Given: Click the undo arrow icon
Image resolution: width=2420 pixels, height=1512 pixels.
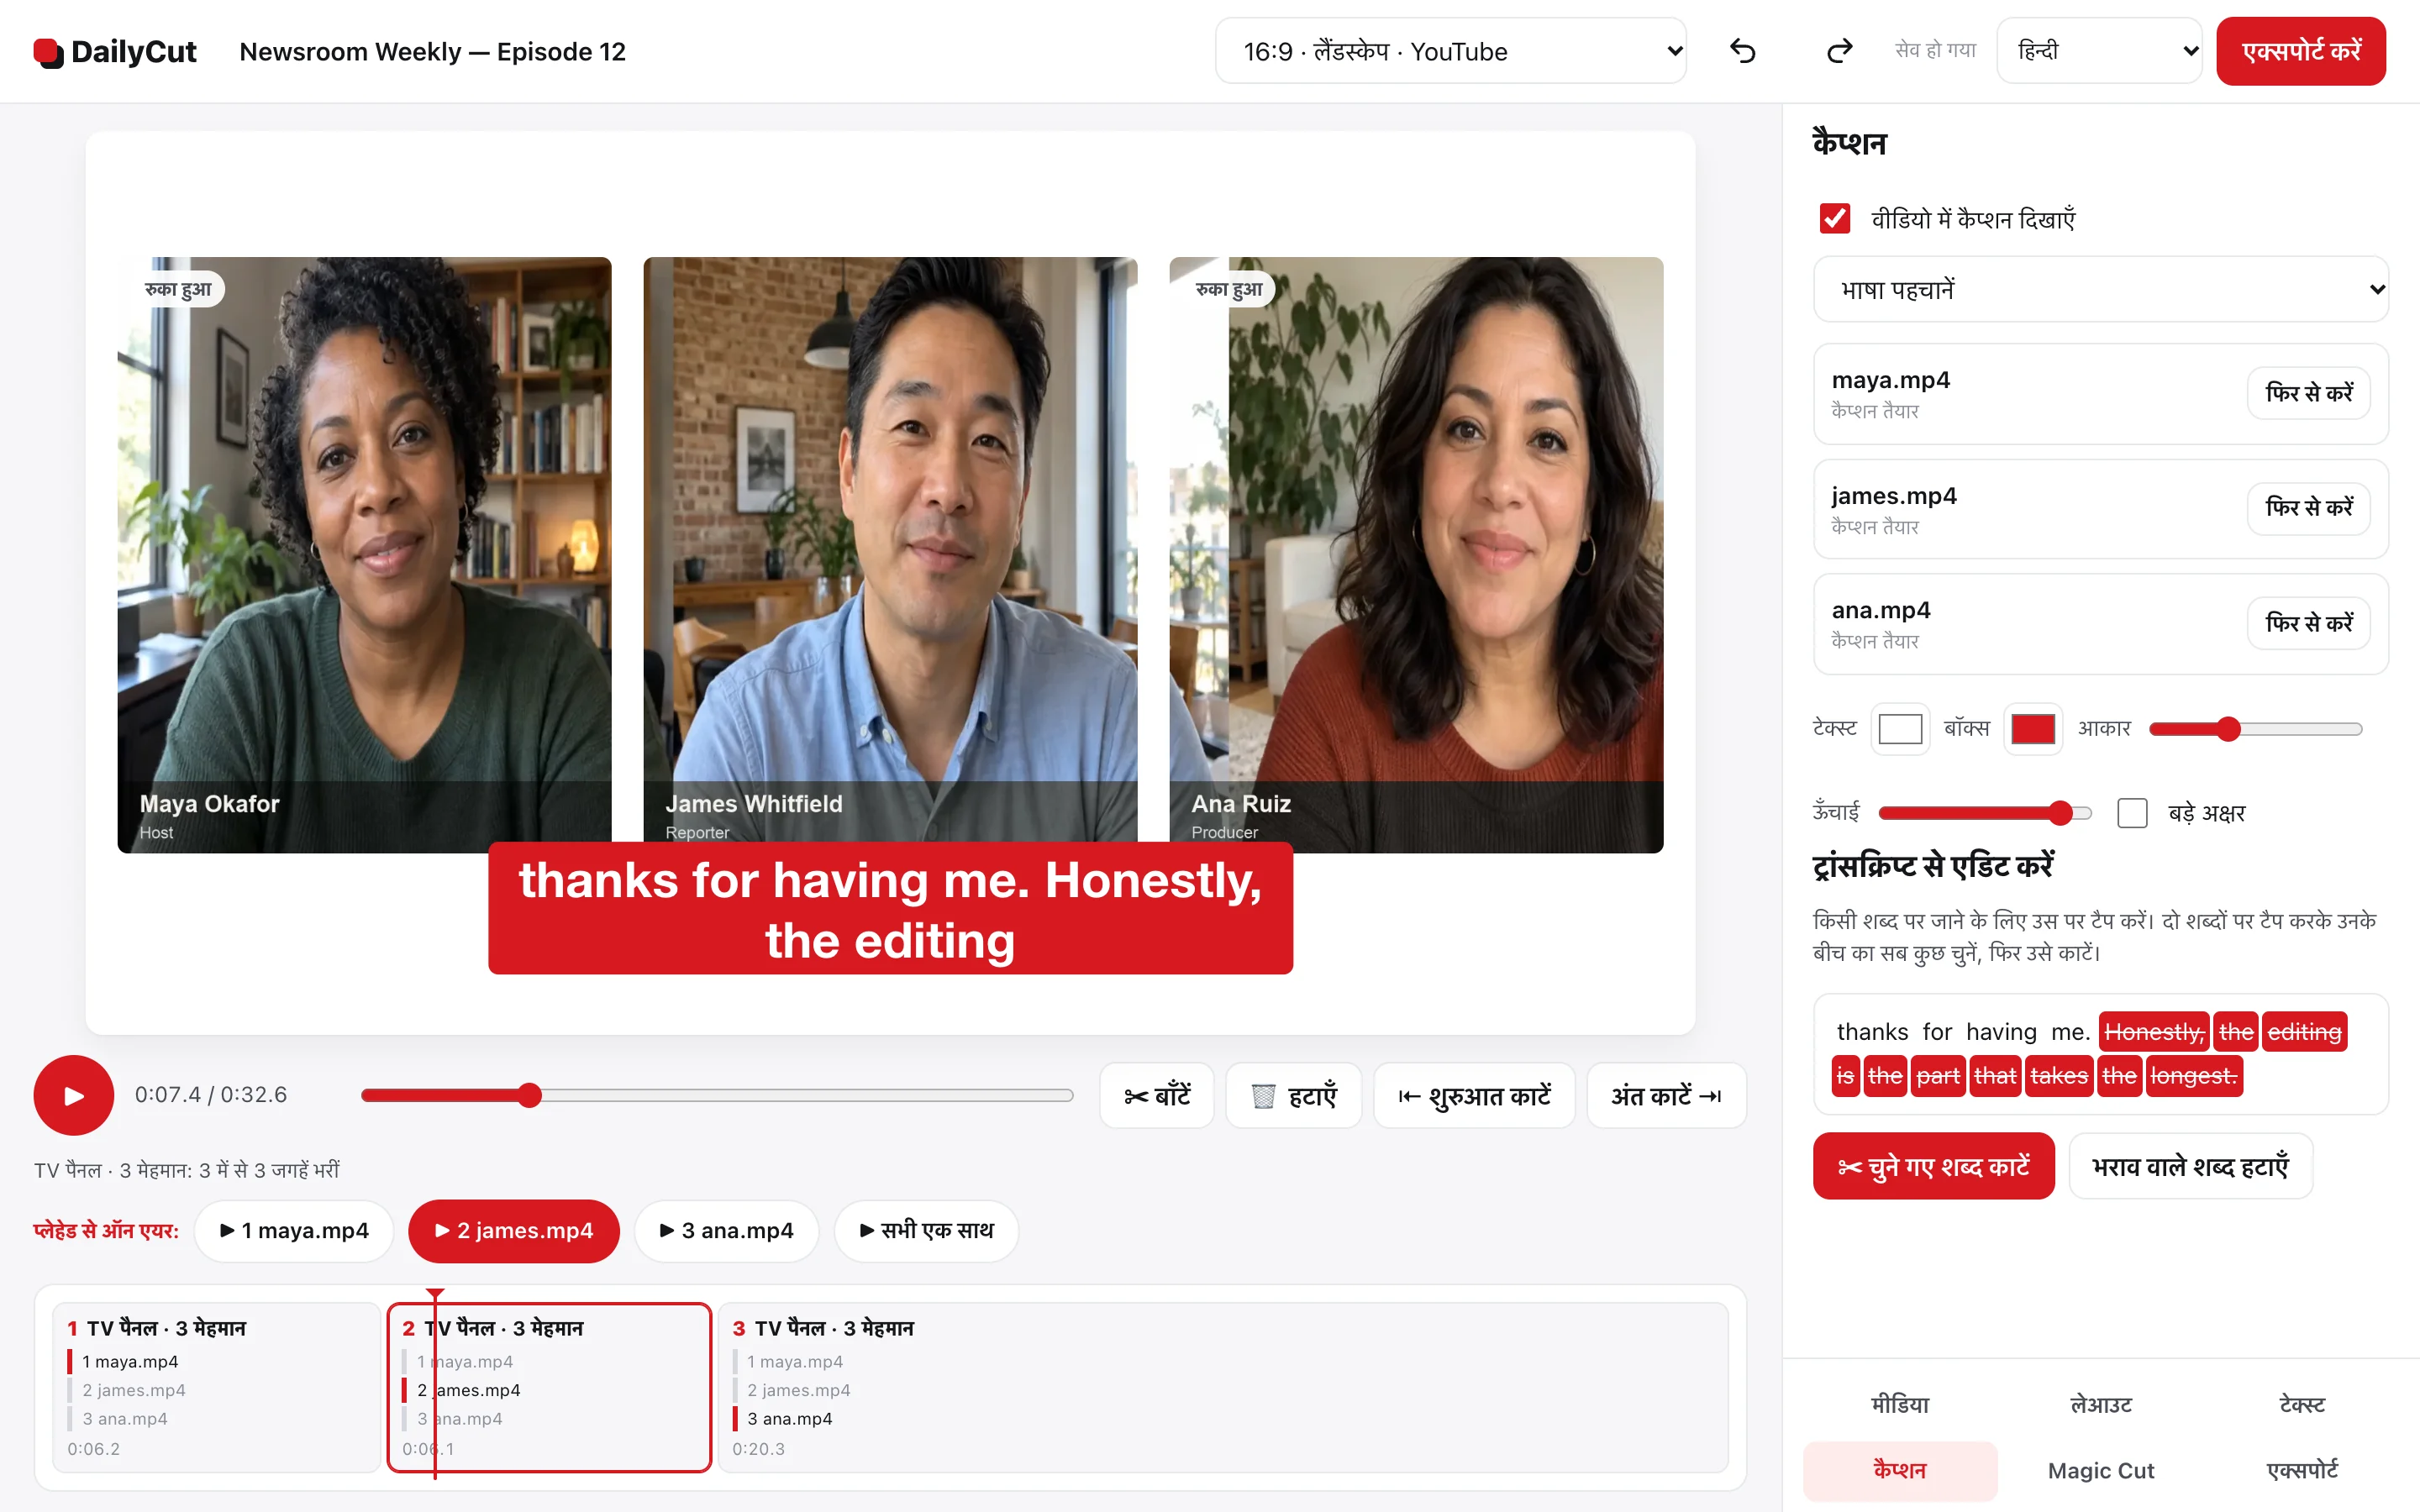Looking at the screenshot, I should pos(1743,51).
